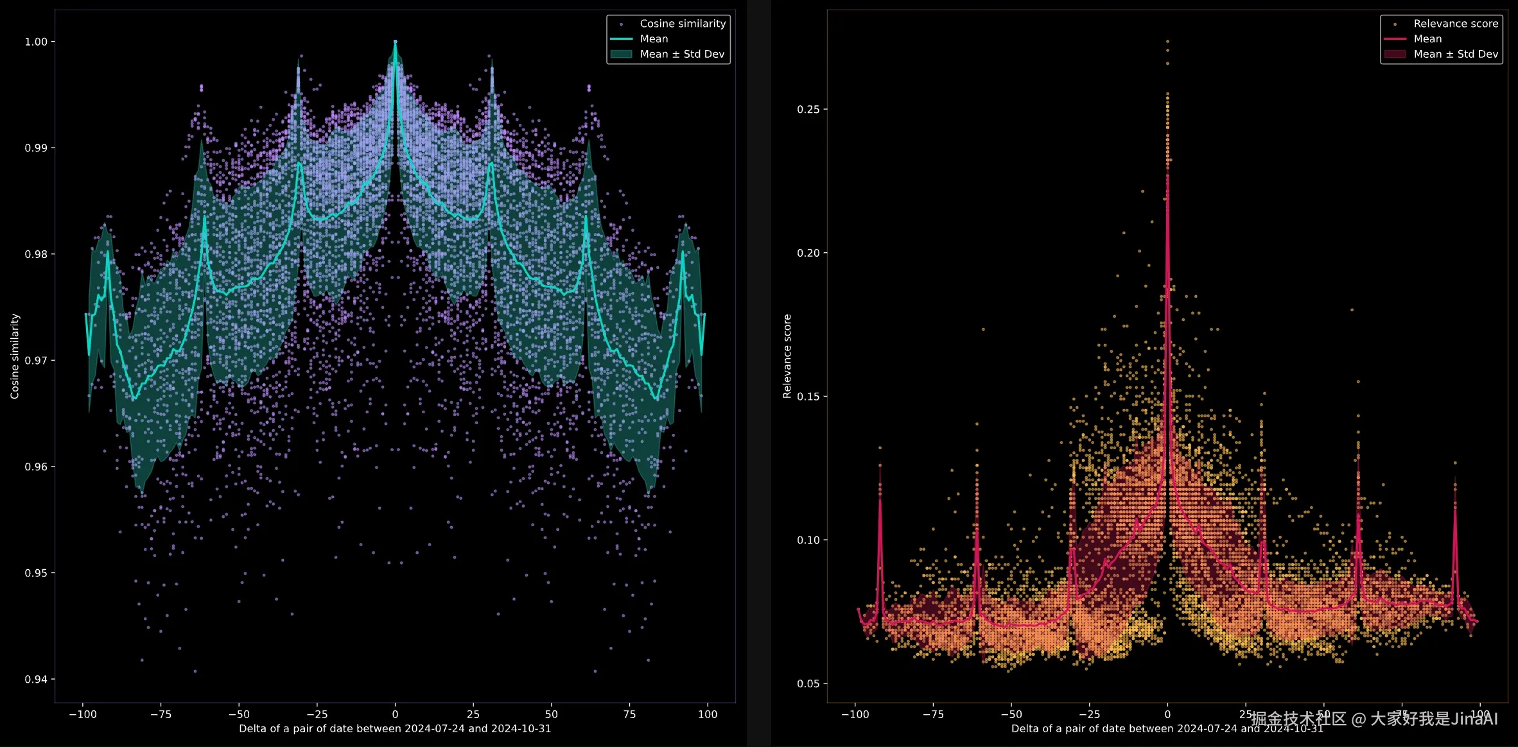Click the 0.25 tick on relevance score axis
This screenshot has height=747, width=1518.
click(x=808, y=110)
